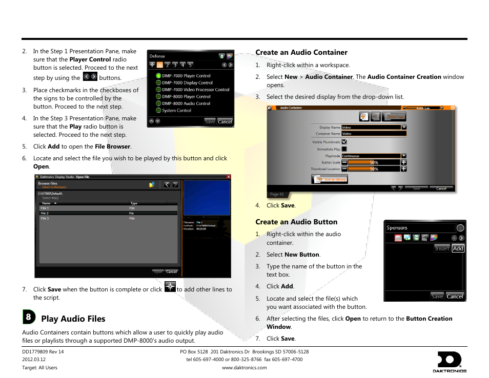Select DMP-7000 Player Control radio button
The image size is (489, 378).
158,75
